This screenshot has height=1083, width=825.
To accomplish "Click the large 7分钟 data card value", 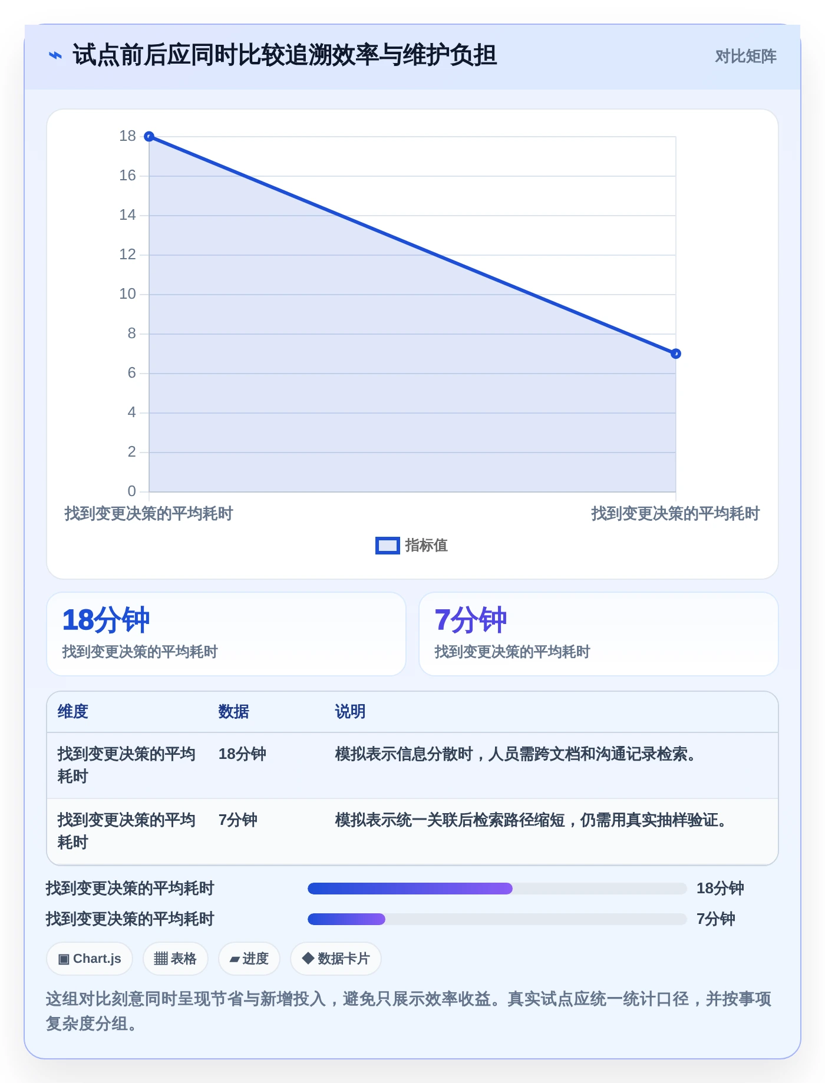I will click(x=471, y=620).
